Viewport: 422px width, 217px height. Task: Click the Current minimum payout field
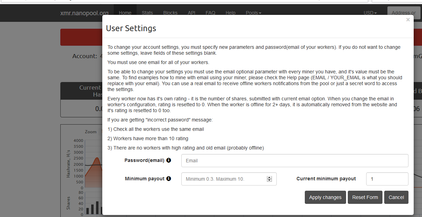387,179
